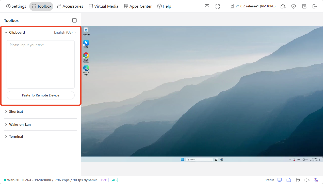Collapse the Toolbox side panel icon
This screenshot has width=323, height=184.
click(x=74, y=20)
